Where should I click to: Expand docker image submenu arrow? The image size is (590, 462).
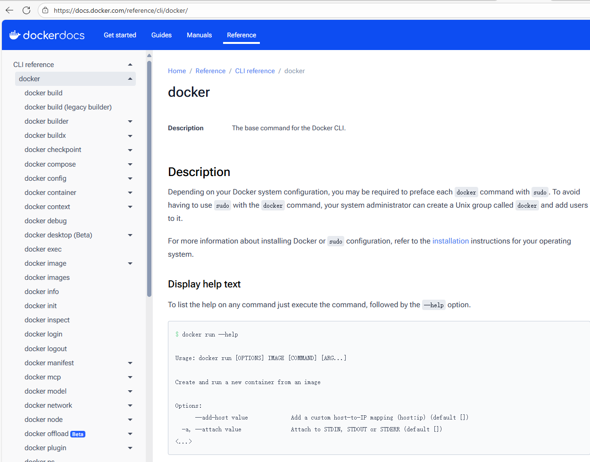pyautogui.click(x=130, y=263)
